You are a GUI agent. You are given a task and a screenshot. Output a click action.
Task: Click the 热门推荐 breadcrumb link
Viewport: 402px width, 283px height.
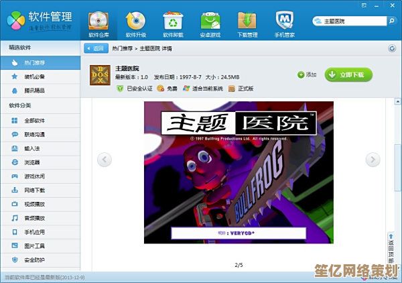[x=123, y=48]
